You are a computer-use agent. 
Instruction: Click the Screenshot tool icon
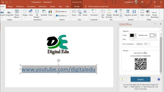pyautogui.click(x=9, y=12)
